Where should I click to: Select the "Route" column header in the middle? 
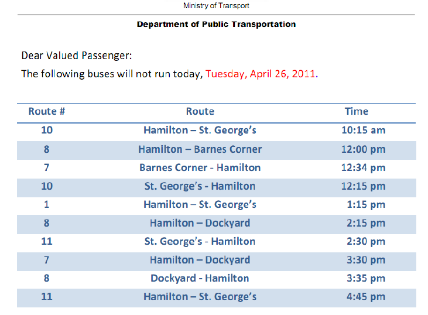click(x=200, y=111)
